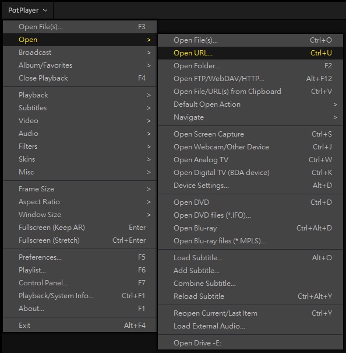346x353 pixels.
Task: Expand the Skins submenu
Action: pos(80,159)
